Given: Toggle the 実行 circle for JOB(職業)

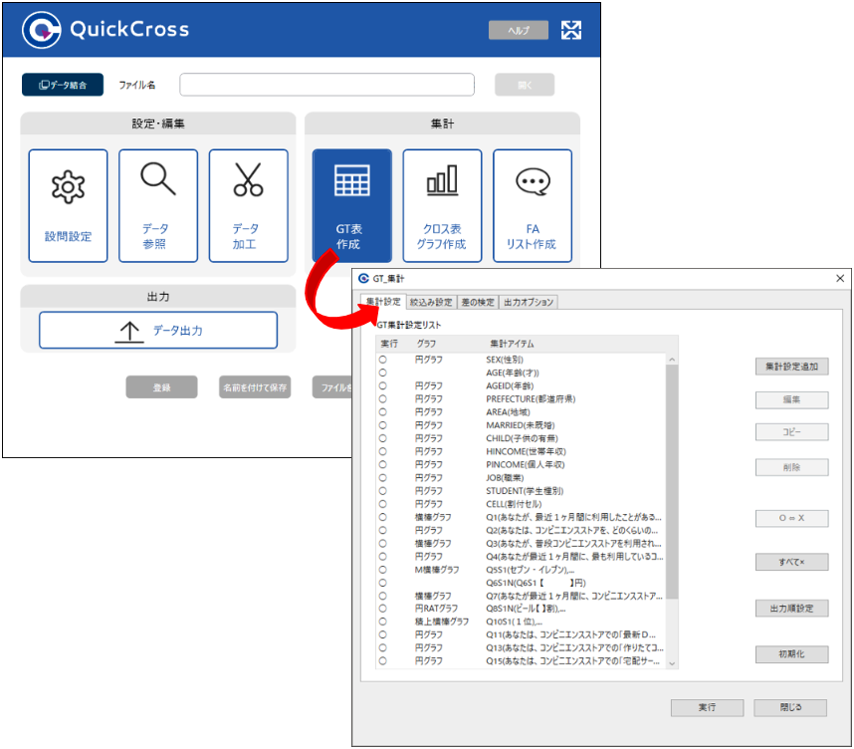Looking at the screenshot, I should click(x=382, y=477).
